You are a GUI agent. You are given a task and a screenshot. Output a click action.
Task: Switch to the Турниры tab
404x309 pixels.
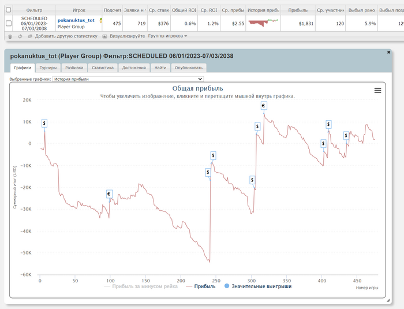[x=48, y=68]
